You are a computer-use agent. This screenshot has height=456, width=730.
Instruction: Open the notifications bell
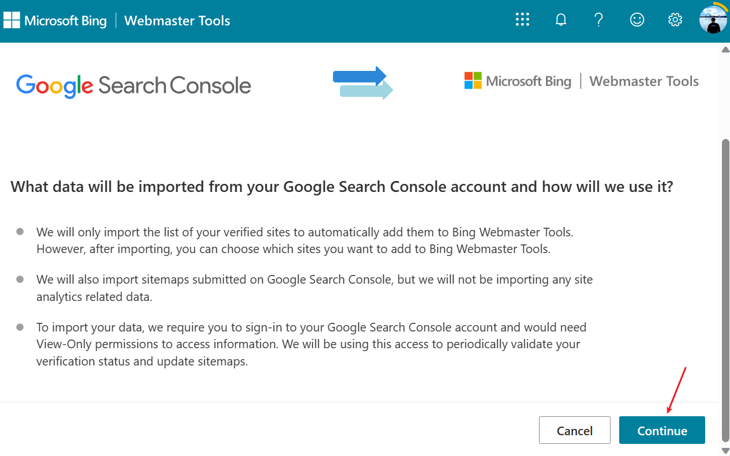(560, 20)
